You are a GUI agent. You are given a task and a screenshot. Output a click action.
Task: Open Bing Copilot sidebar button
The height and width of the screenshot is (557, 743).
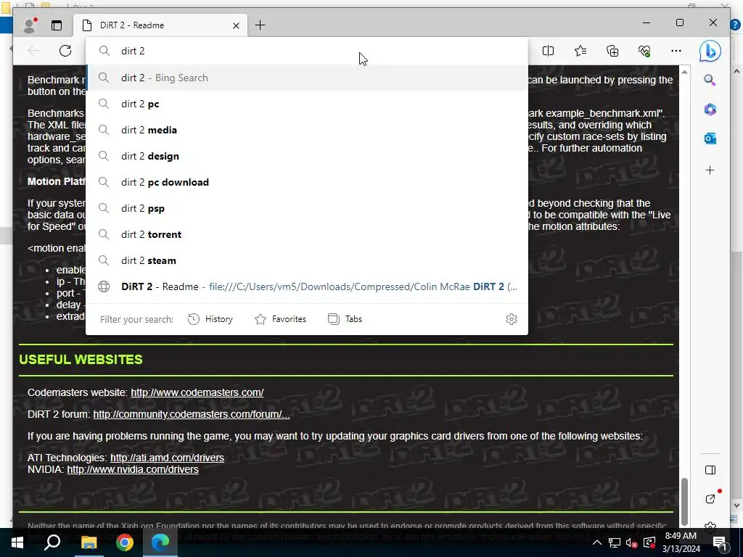(x=710, y=51)
